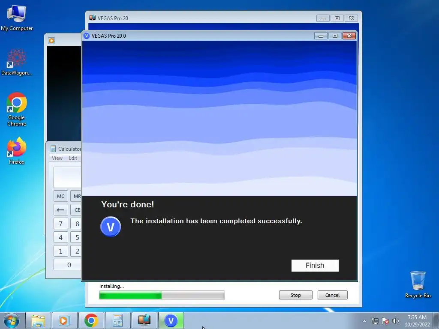Click Calculator 7 key

coord(61,224)
